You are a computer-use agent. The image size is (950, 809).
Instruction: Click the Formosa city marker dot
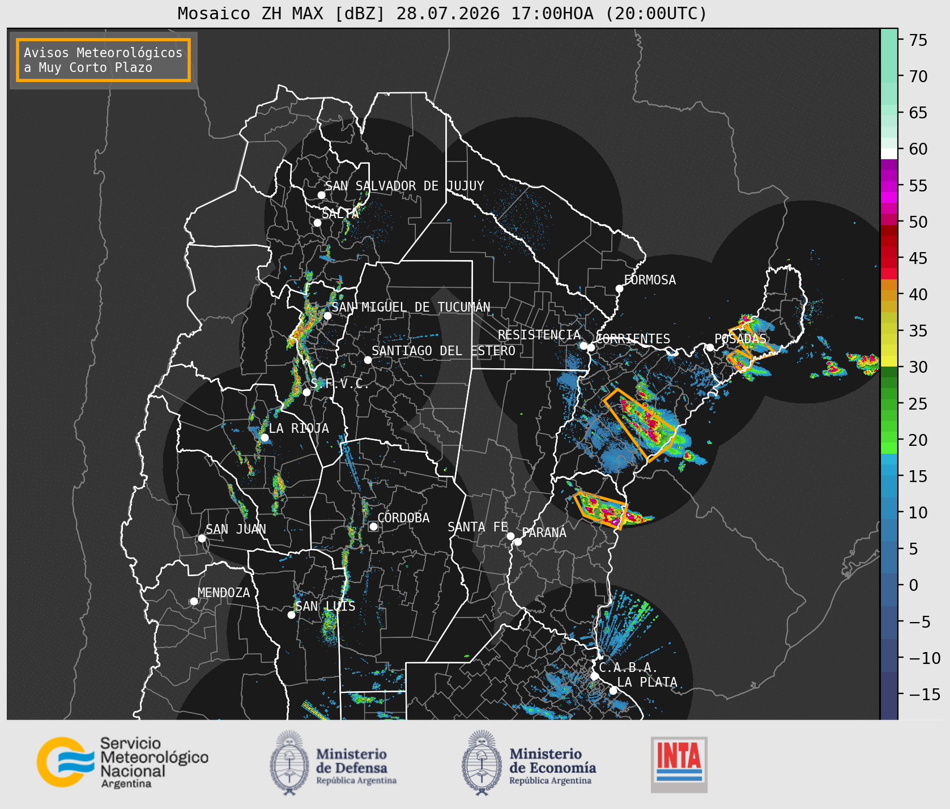click(619, 288)
